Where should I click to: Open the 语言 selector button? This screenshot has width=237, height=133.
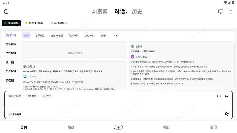coord(47,96)
